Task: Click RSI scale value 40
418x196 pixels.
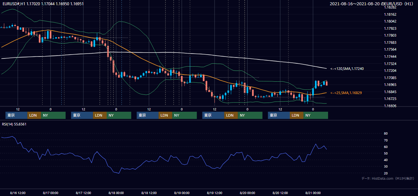Action: (386, 160)
